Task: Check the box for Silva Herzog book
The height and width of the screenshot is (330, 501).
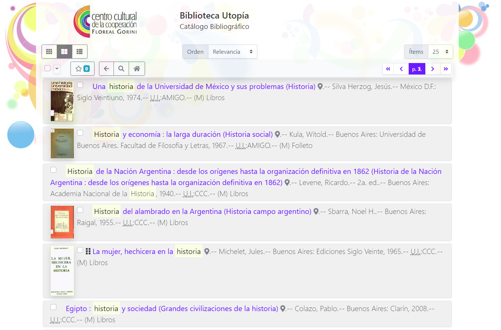Action: pyautogui.click(x=80, y=85)
